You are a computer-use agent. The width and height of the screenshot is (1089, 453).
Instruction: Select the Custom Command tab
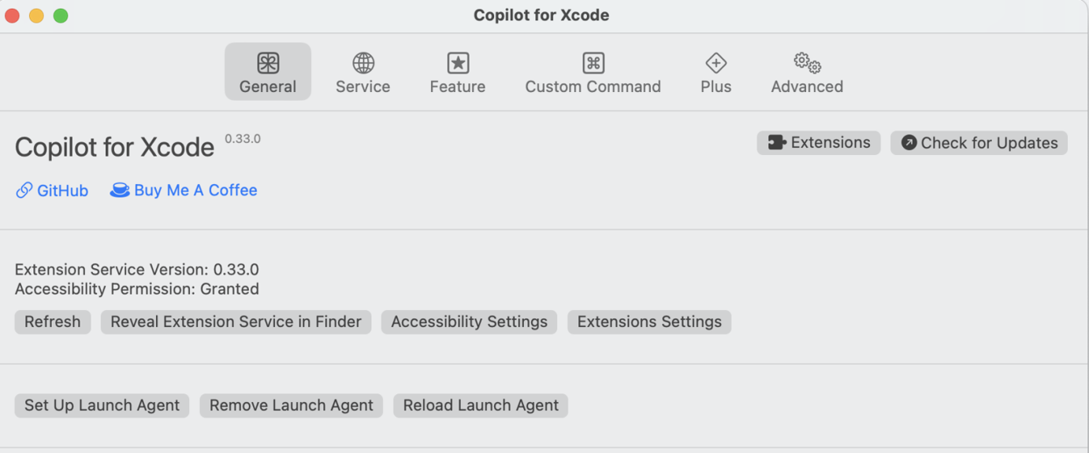point(593,72)
